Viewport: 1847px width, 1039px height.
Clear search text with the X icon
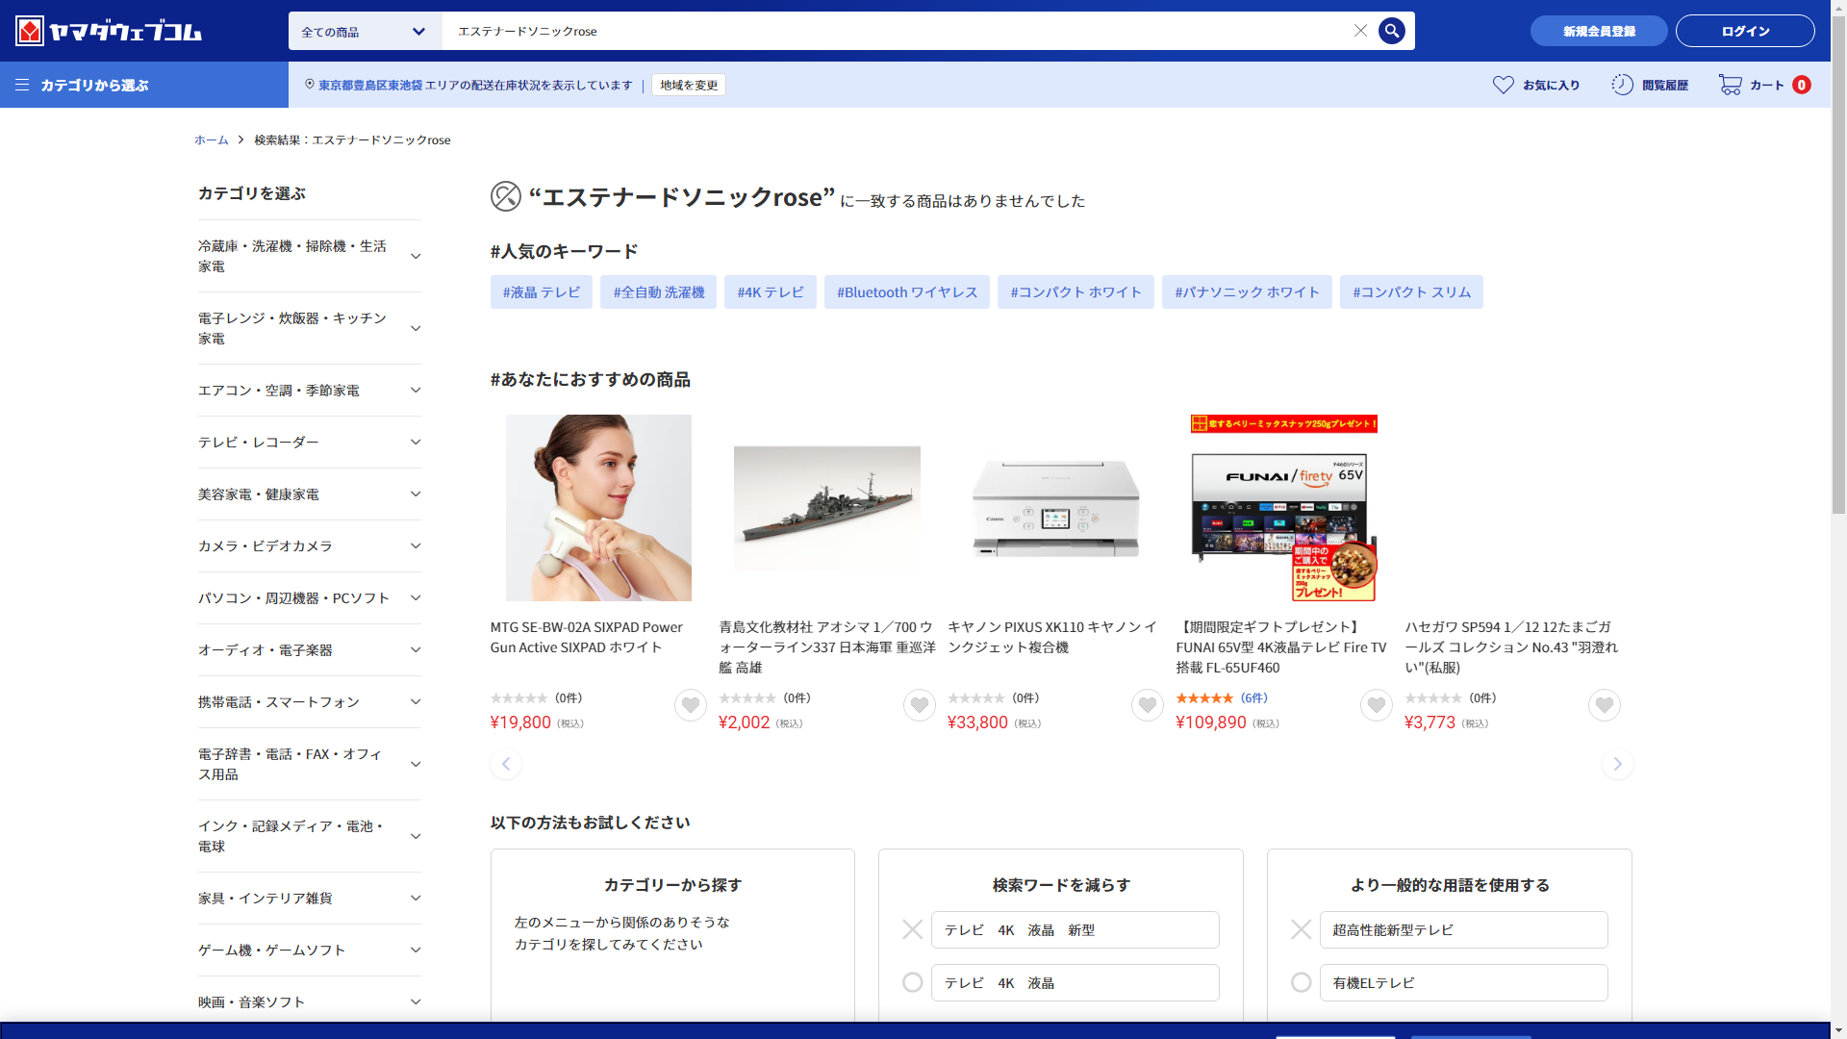1360,31
